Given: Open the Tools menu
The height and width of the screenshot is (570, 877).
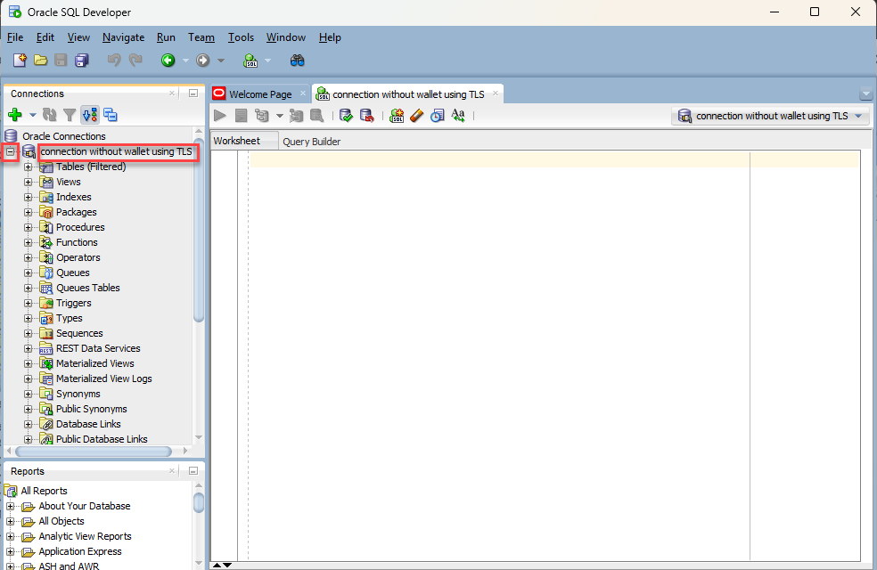Looking at the screenshot, I should click(241, 37).
